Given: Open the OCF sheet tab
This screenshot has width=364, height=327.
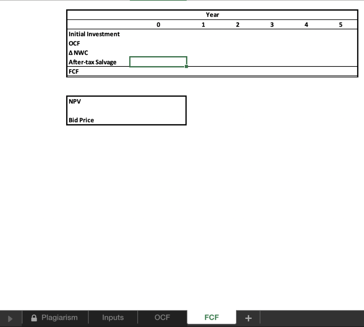Looking at the screenshot, I should pos(162,317).
